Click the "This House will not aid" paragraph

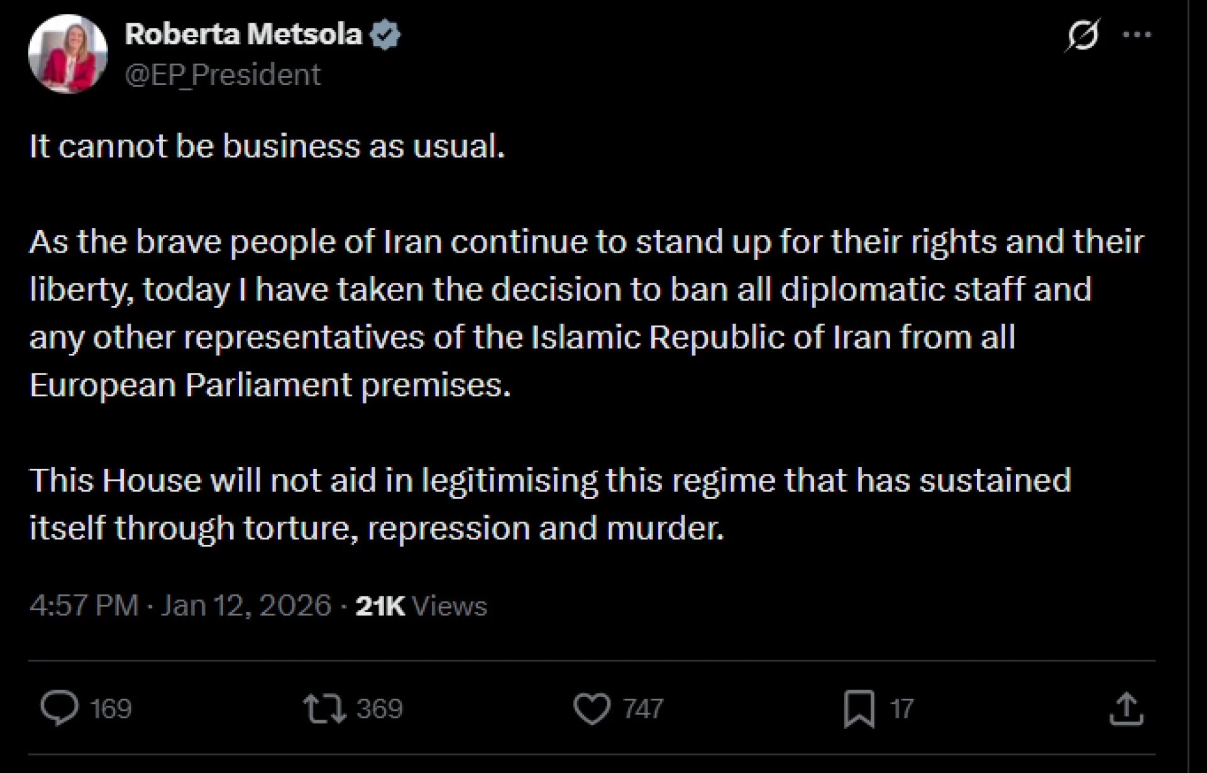pos(550,504)
